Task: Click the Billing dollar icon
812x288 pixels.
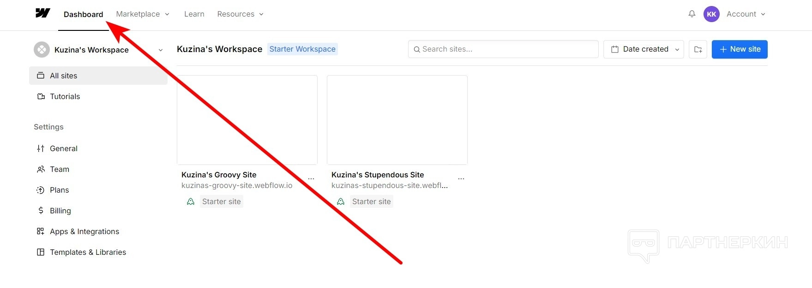Action: [41, 211]
